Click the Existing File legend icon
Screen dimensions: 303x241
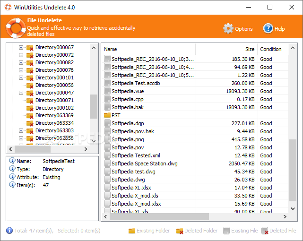click(x=226, y=231)
